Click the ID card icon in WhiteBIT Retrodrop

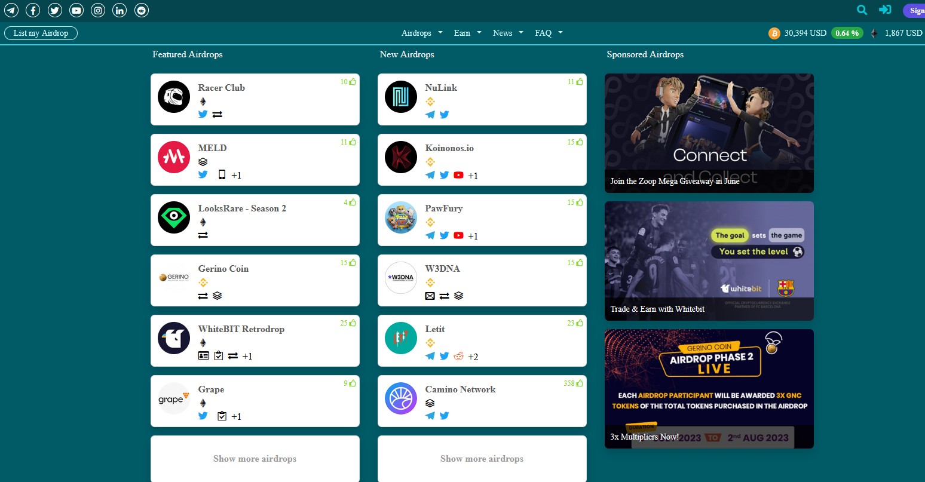pyautogui.click(x=203, y=355)
